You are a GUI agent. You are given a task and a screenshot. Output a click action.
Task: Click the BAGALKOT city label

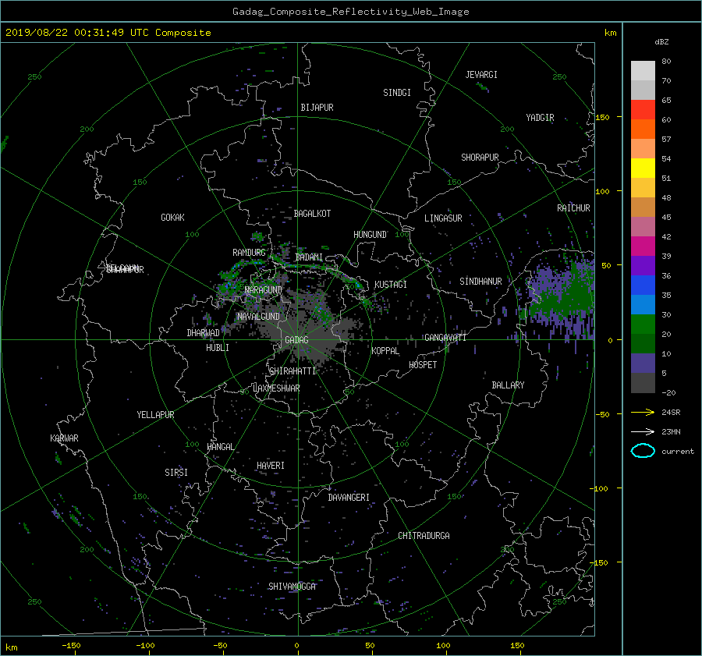click(312, 214)
